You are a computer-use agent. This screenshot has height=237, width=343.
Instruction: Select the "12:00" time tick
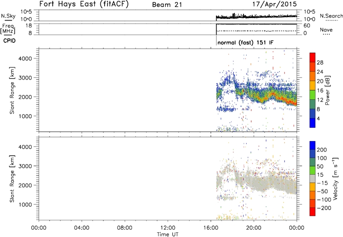[168, 228]
